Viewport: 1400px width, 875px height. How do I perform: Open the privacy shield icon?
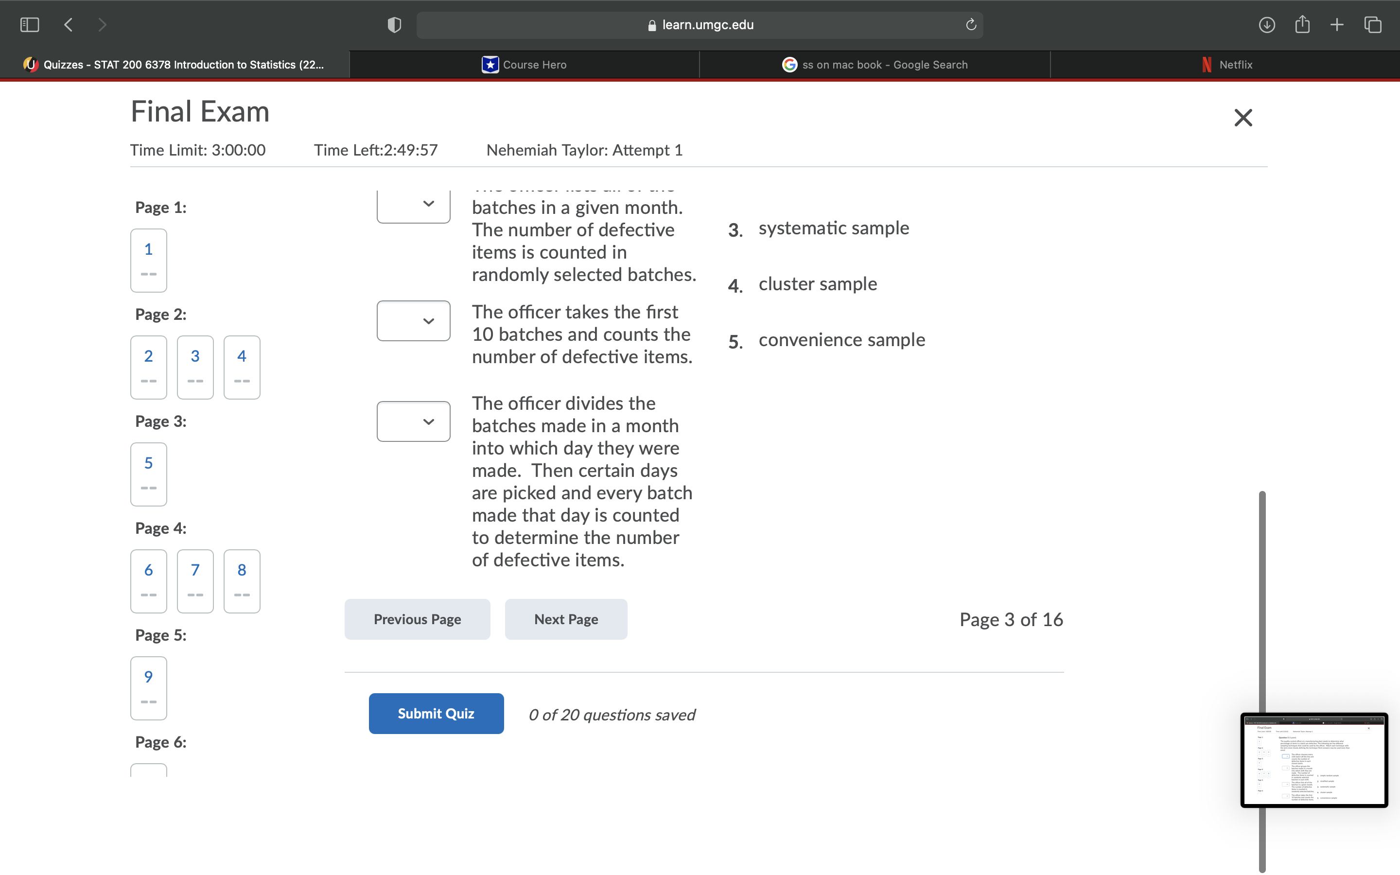[394, 25]
